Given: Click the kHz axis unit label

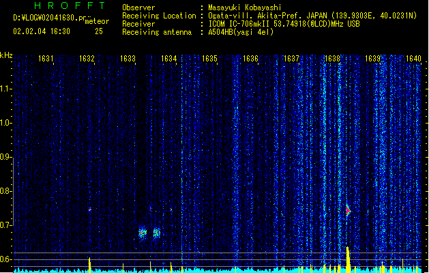Looking at the screenshot, I should click(x=6, y=55).
